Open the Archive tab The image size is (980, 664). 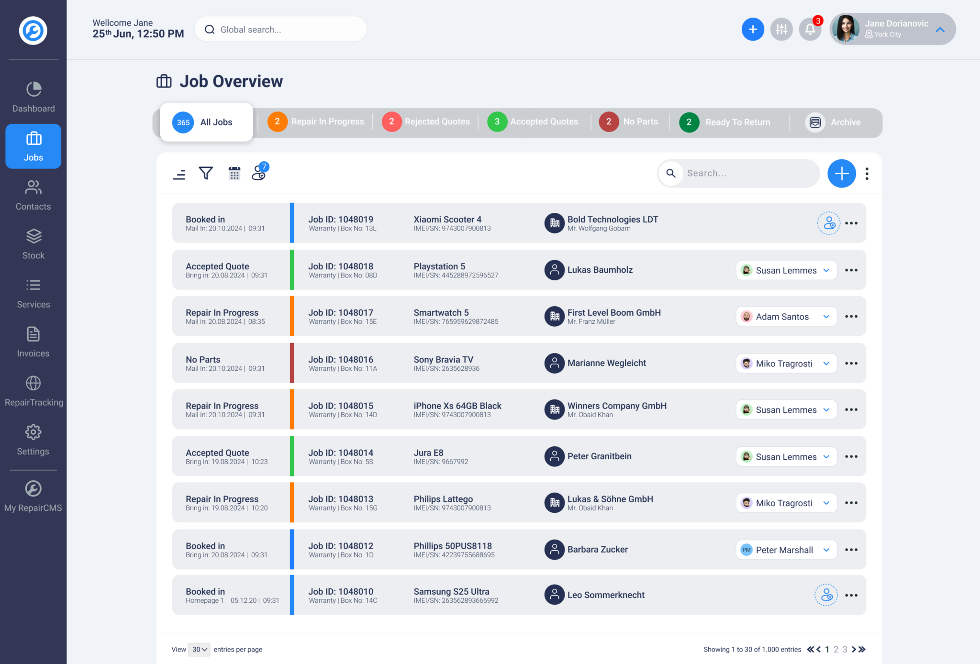point(836,122)
